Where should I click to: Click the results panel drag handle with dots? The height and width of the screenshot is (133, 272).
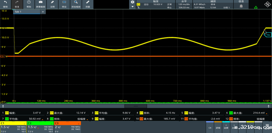click(136, 106)
